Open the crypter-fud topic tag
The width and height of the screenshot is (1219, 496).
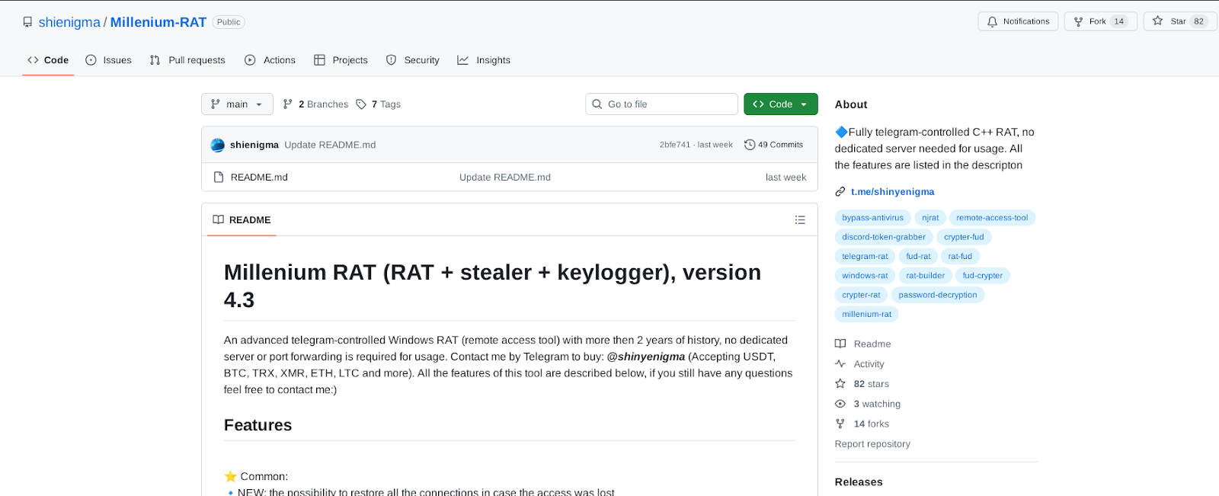coord(964,237)
